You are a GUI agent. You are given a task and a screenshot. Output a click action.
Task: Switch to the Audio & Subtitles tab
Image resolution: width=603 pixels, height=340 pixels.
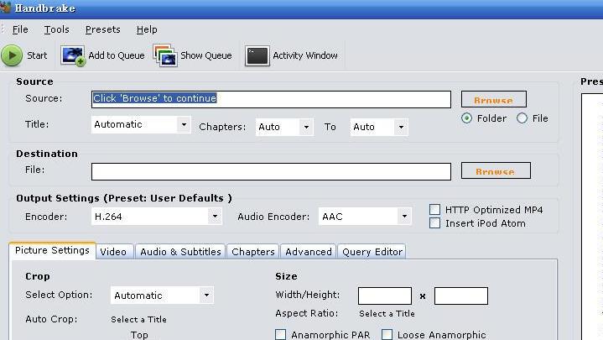point(180,252)
